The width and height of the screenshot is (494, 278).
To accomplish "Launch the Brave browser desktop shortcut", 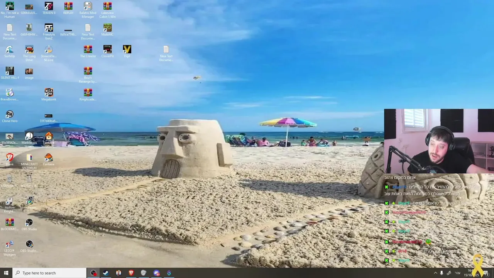I will (10, 159).
